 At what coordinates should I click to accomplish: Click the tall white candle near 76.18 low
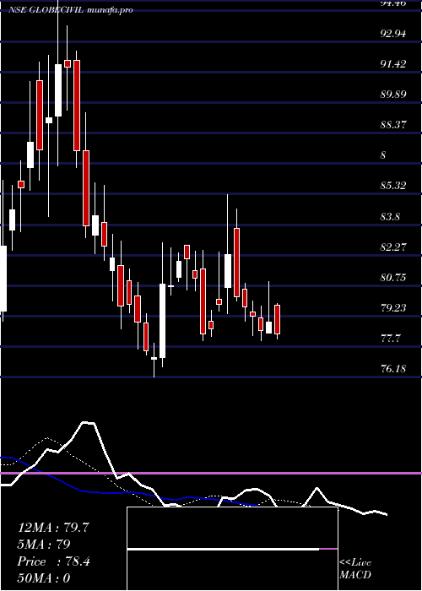162,321
